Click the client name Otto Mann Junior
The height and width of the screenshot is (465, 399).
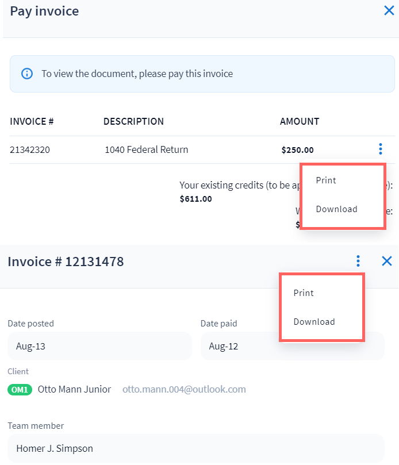tap(74, 389)
